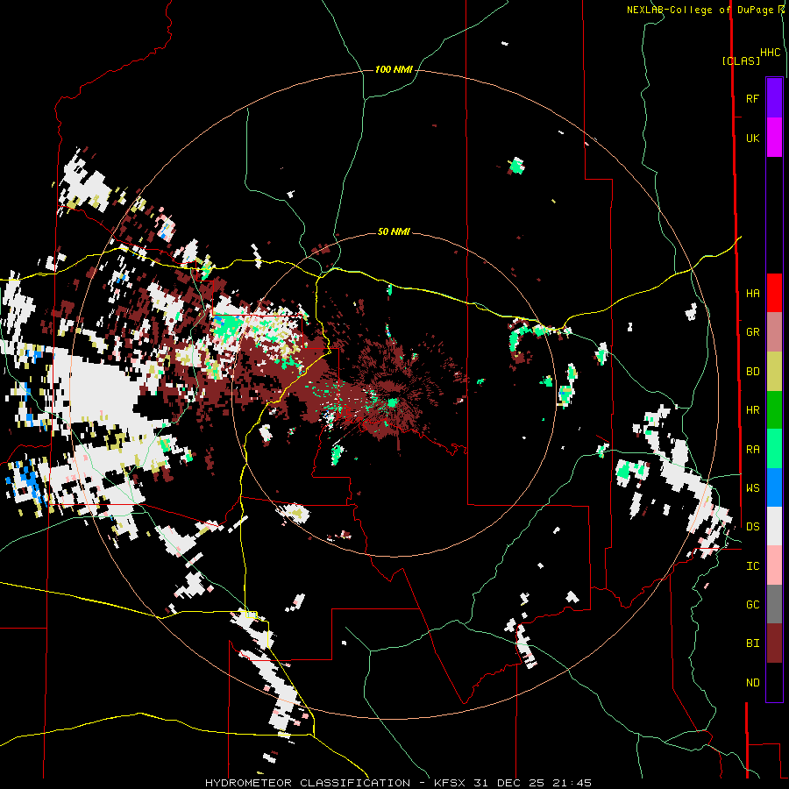Click the [CLAS] label

(741, 60)
